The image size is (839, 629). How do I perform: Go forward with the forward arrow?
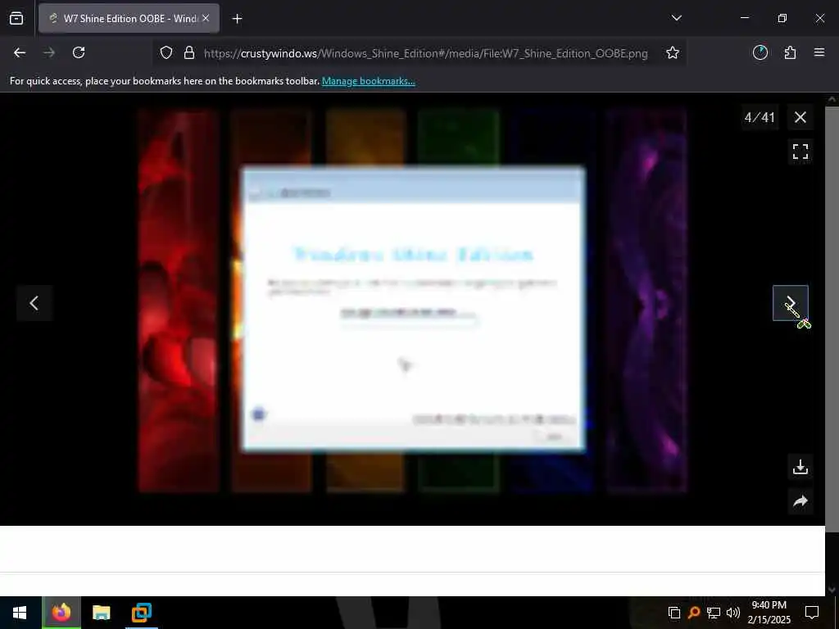click(49, 52)
